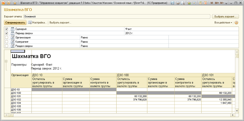The height and width of the screenshot is (121, 244).
Task: Uncheck the Период сверки checkbox
Action: coord(7,33)
